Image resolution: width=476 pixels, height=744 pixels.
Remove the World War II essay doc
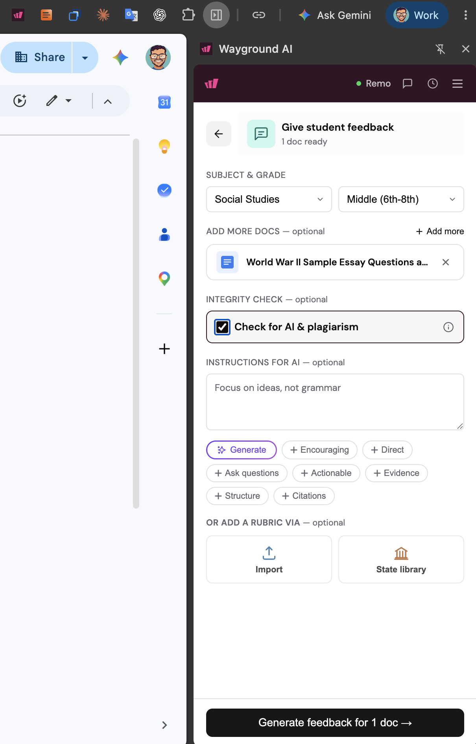pos(446,262)
